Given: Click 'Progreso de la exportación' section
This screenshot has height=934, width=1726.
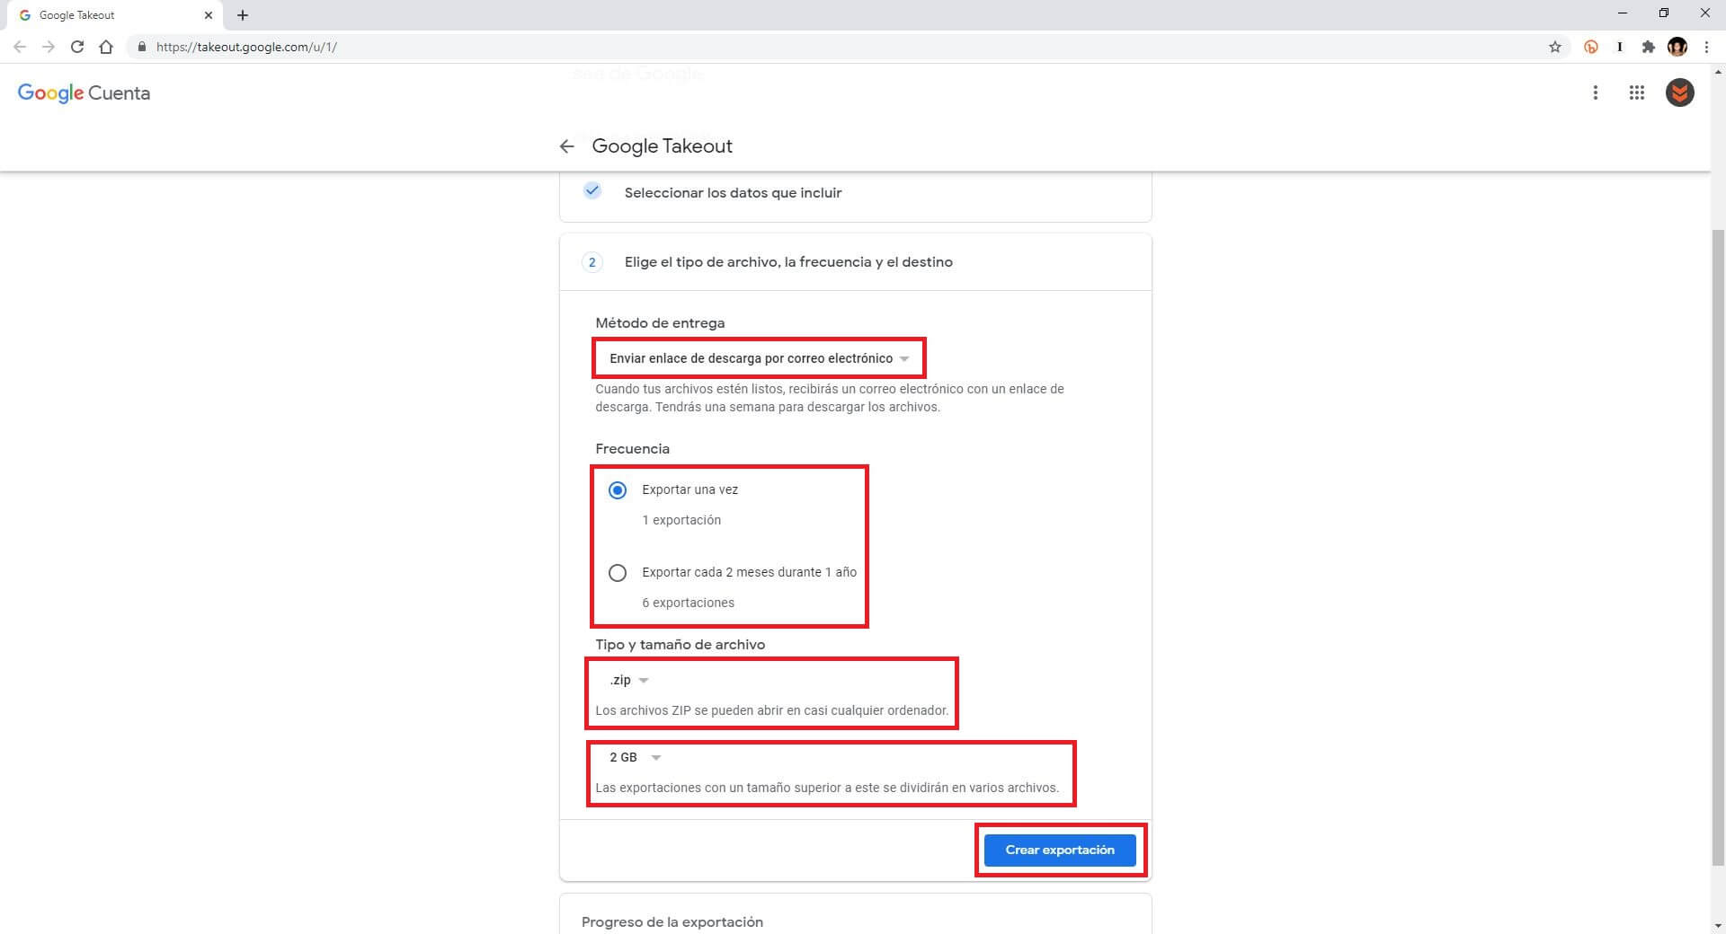Looking at the screenshot, I should coord(855,914).
